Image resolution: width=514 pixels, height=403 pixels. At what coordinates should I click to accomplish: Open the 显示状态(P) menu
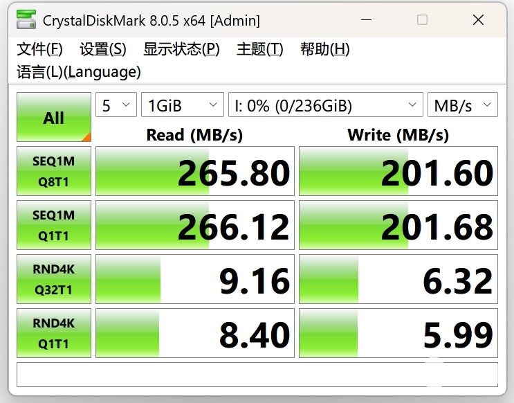(181, 49)
